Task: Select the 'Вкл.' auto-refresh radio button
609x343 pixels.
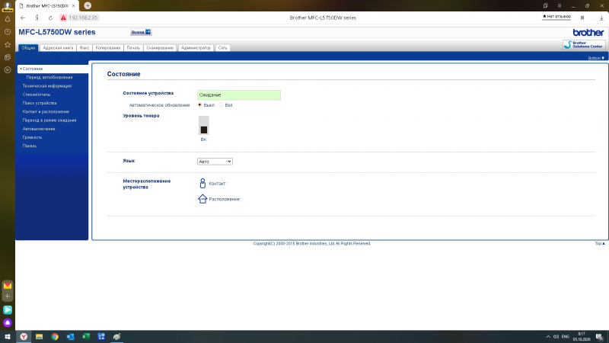Action: [221, 104]
